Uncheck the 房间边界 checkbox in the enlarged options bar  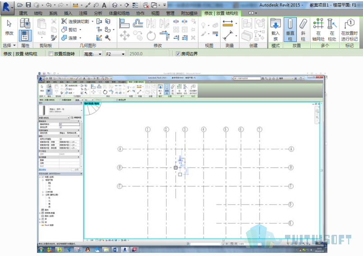[178, 54]
